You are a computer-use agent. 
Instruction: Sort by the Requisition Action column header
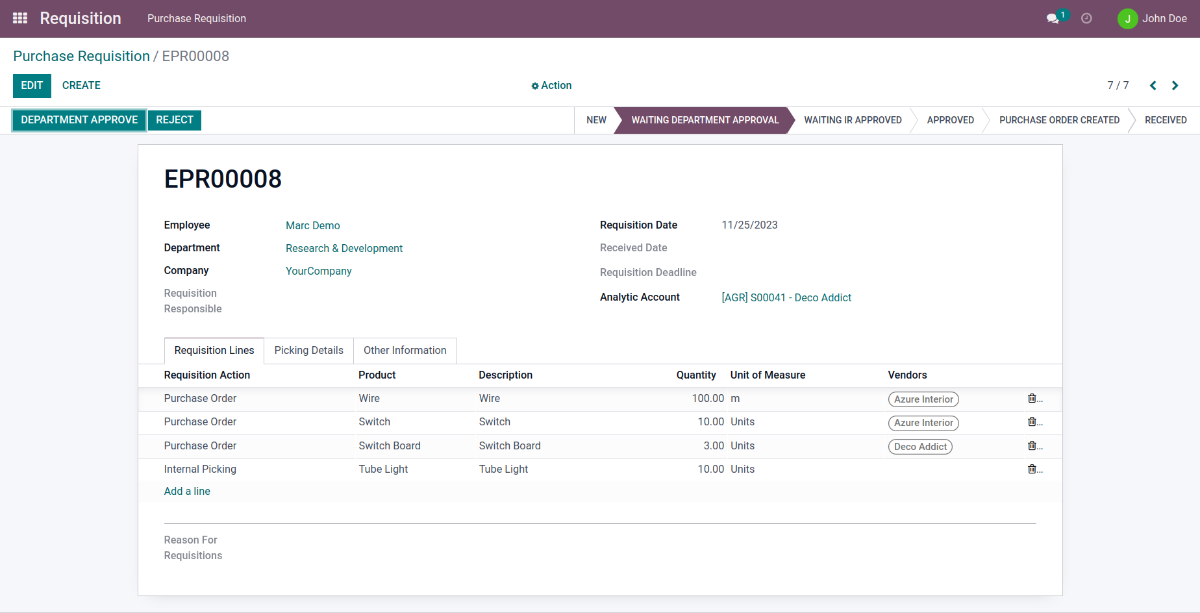point(207,375)
